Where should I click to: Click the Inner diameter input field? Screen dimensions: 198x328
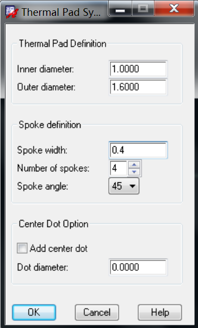[138, 69]
